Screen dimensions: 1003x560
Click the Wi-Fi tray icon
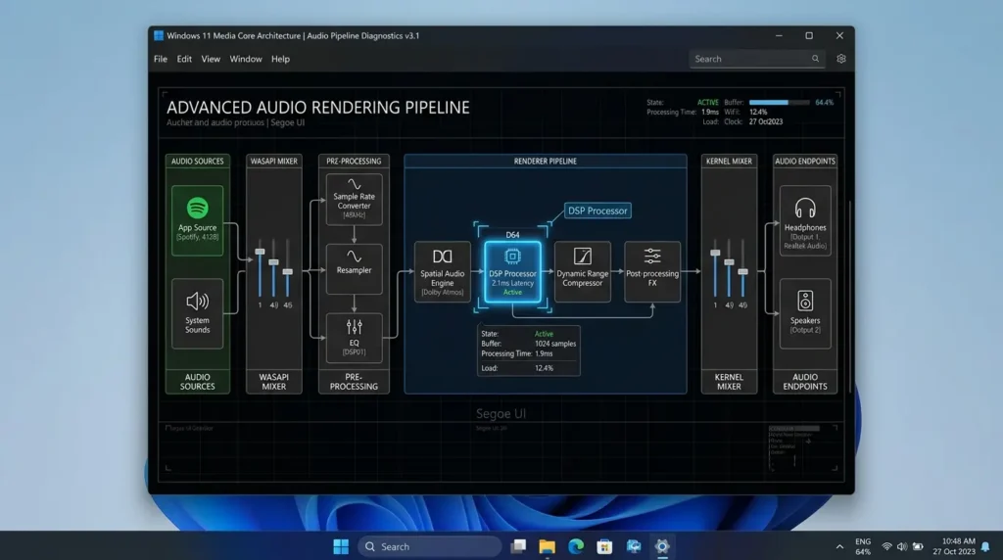tap(886, 546)
